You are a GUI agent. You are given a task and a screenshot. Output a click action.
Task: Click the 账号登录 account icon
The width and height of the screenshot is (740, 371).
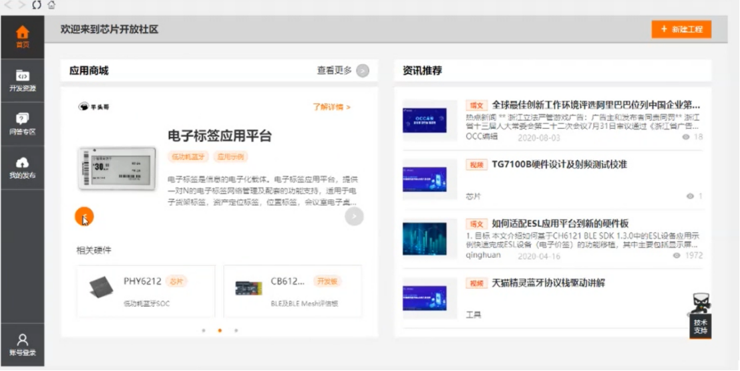[22, 344]
